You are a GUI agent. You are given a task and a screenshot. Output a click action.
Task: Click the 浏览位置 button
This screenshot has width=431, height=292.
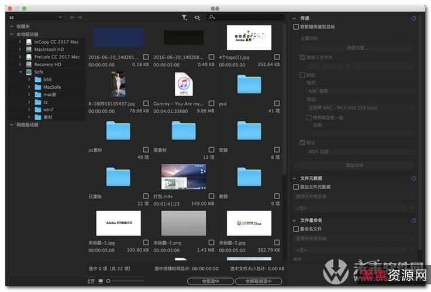357,48
